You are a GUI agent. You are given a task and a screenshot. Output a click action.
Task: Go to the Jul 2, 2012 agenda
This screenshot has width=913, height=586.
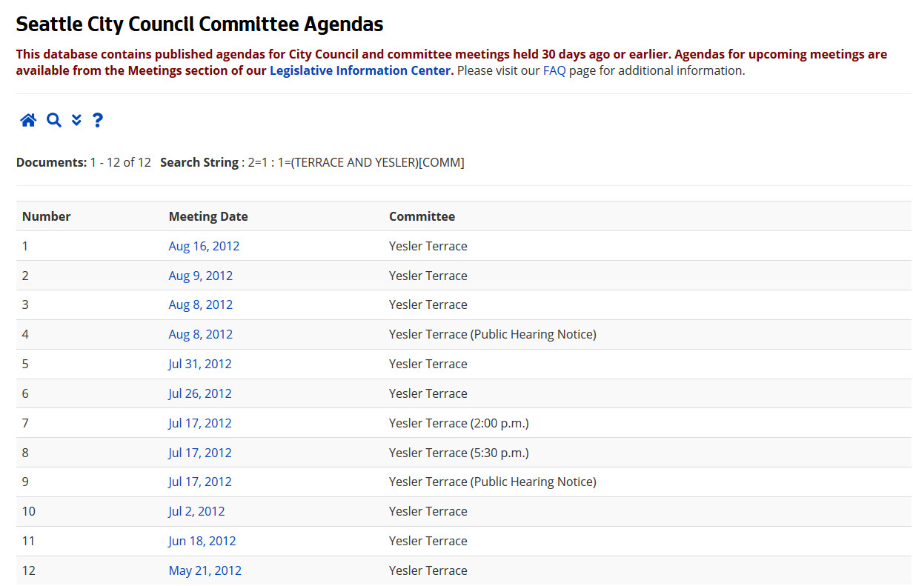tap(196, 511)
